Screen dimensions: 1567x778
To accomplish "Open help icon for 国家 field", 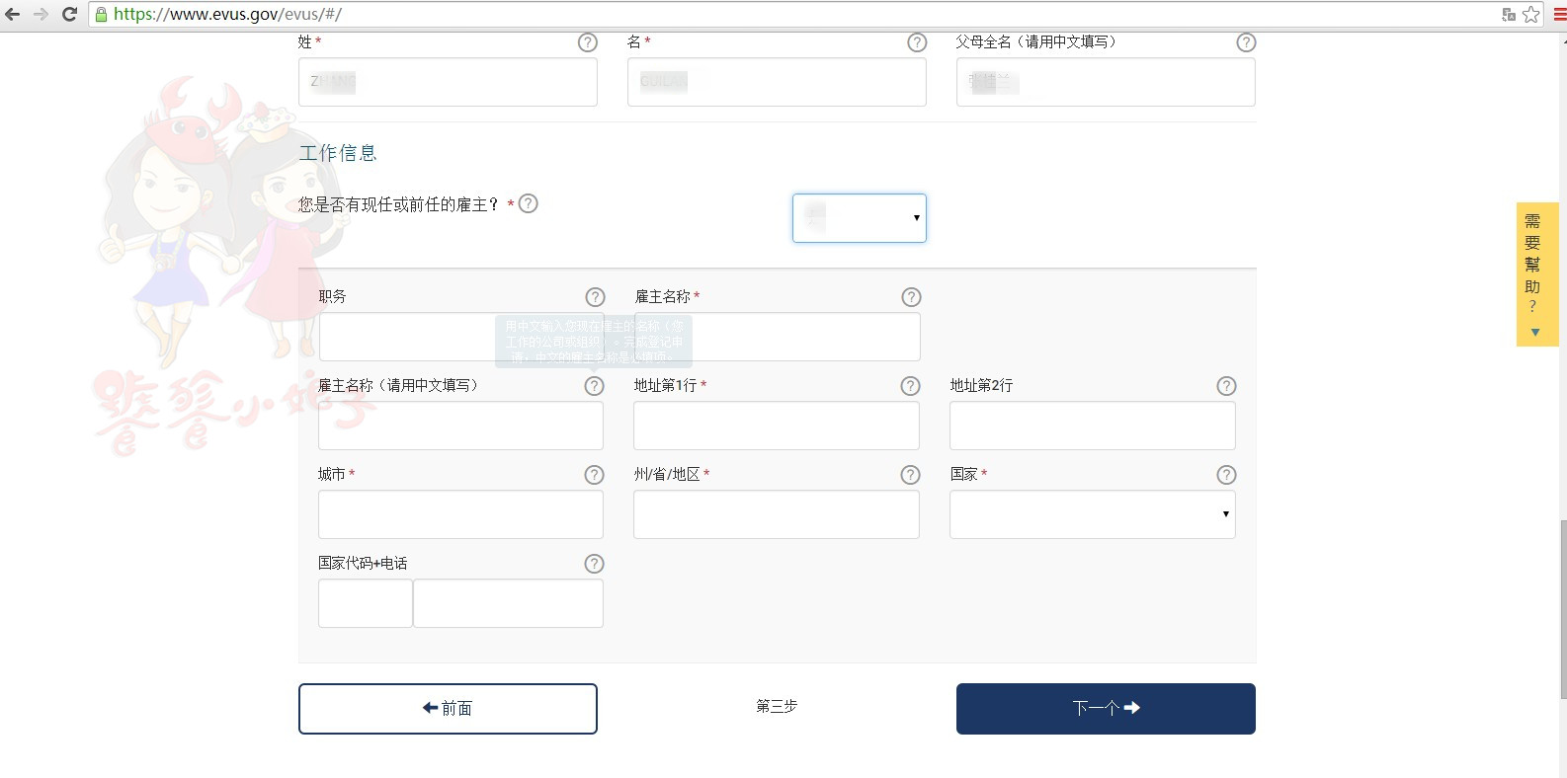I will (x=1226, y=475).
